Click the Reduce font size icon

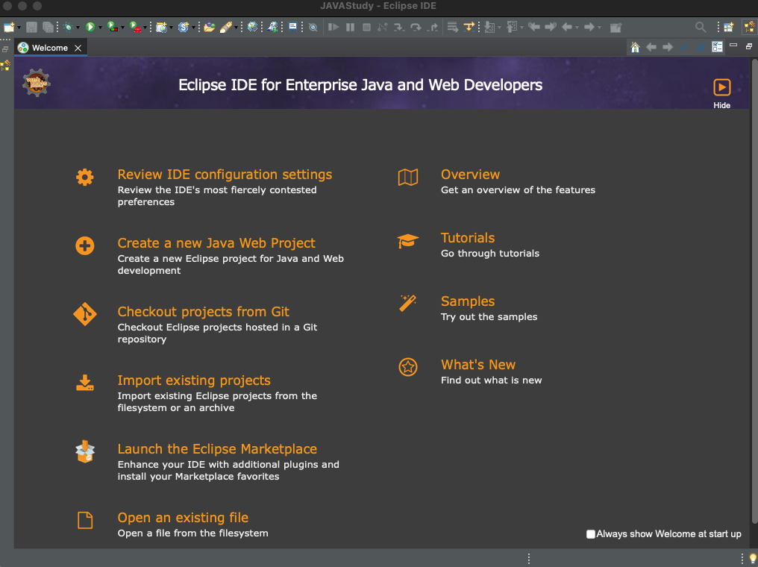click(x=684, y=47)
